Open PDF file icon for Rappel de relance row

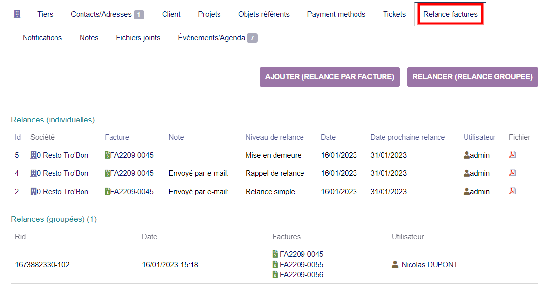coord(512,173)
